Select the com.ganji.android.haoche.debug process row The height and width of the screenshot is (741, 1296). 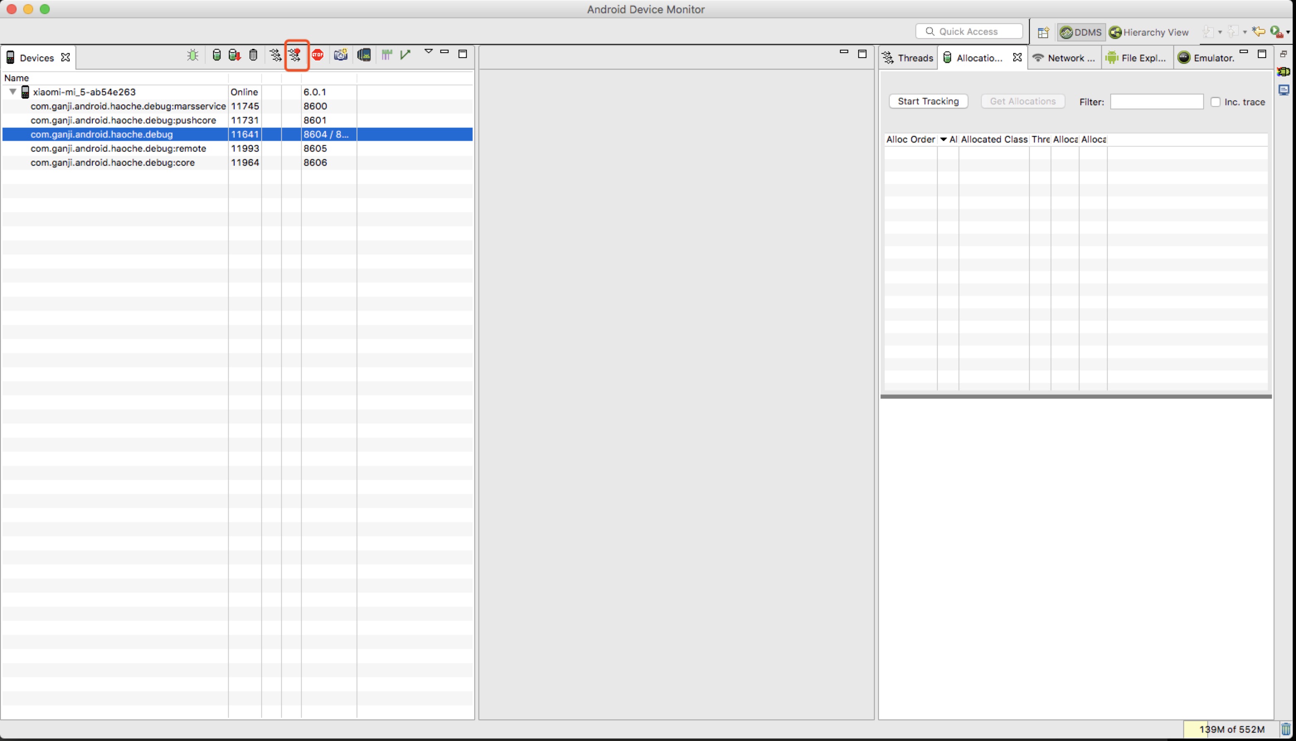237,134
